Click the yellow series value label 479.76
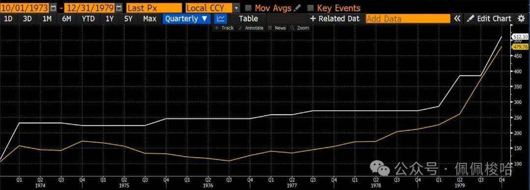Viewport: 530px width, 190px height. pos(520,47)
